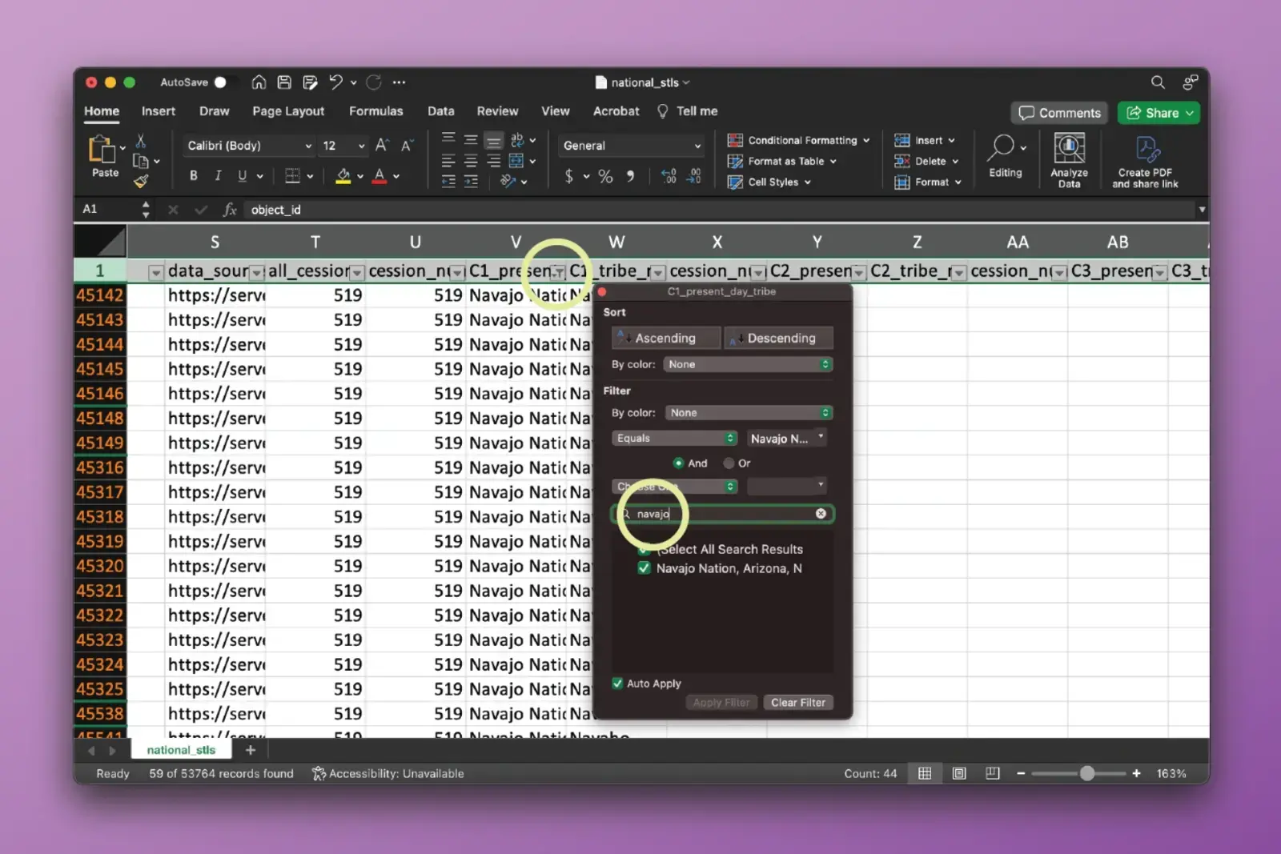
Task: Open the Sort By color None dropdown
Action: click(x=748, y=364)
